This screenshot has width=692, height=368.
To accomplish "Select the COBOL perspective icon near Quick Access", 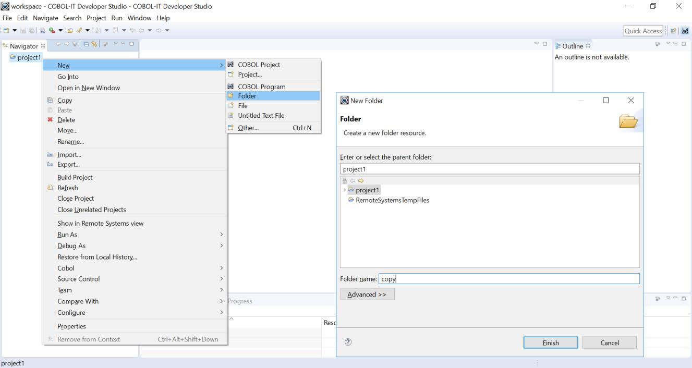I will click(x=685, y=31).
